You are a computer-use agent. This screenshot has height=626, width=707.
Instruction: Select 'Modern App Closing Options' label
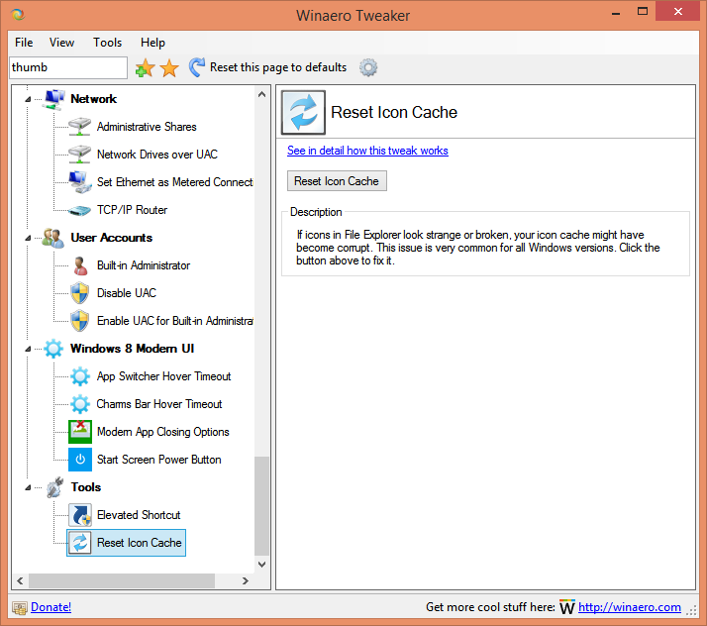[162, 432]
